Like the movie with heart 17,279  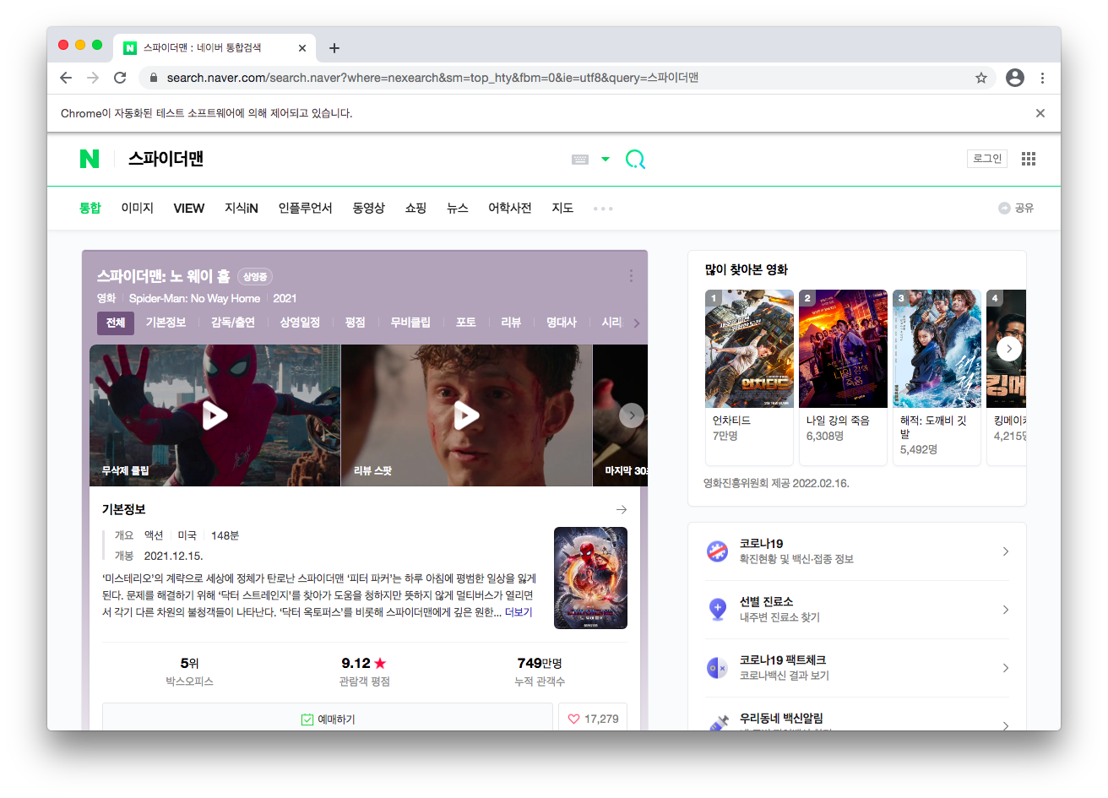click(x=593, y=719)
